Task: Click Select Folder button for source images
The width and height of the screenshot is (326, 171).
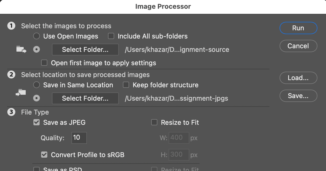Action: pyautogui.click(x=85, y=50)
